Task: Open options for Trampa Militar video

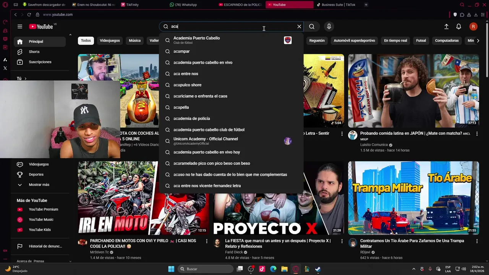Action: (x=477, y=241)
